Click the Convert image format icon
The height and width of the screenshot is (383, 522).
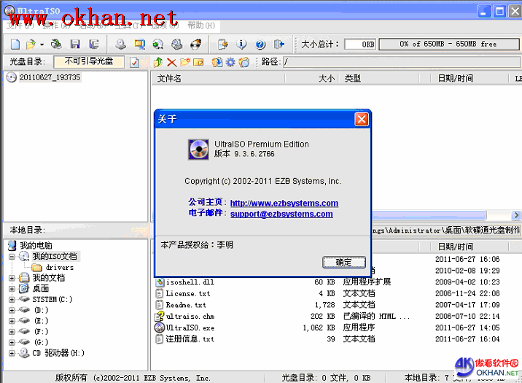[139, 45]
